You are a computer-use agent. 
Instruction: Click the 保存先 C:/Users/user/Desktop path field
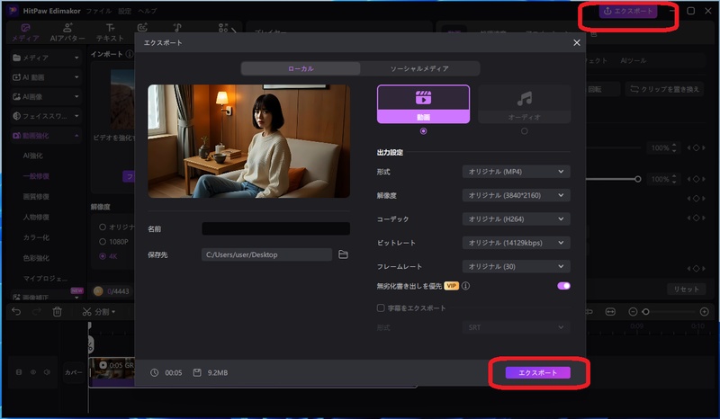tap(266, 254)
